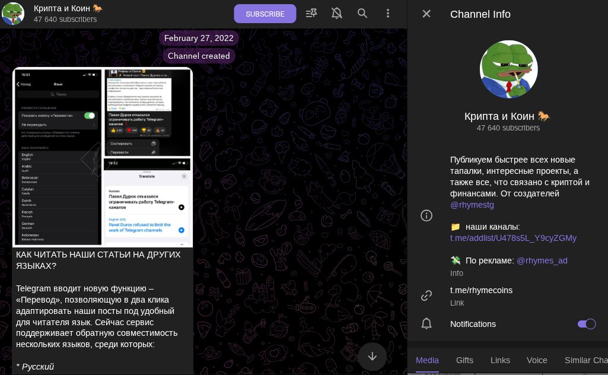This screenshot has height=375, width=608.
Task: Switch to the Media tab
Action: (427, 360)
